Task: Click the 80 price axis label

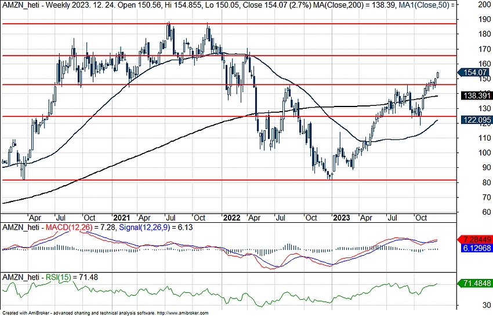Action: 487,182
